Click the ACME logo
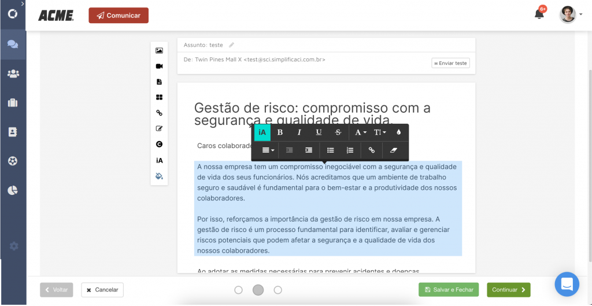 tap(56, 16)
